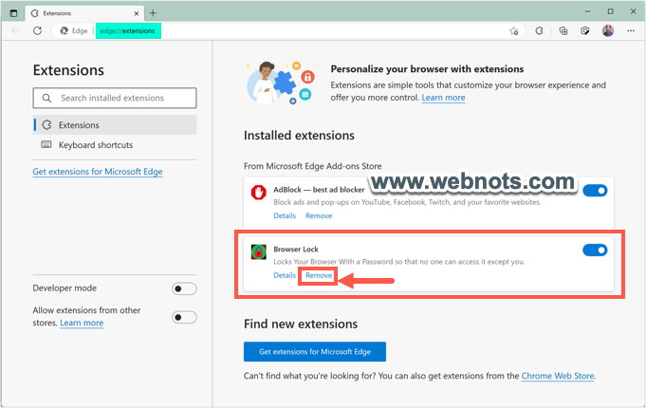
Task: Click the tab actions menu icon
Action: (x=13, y=12)
